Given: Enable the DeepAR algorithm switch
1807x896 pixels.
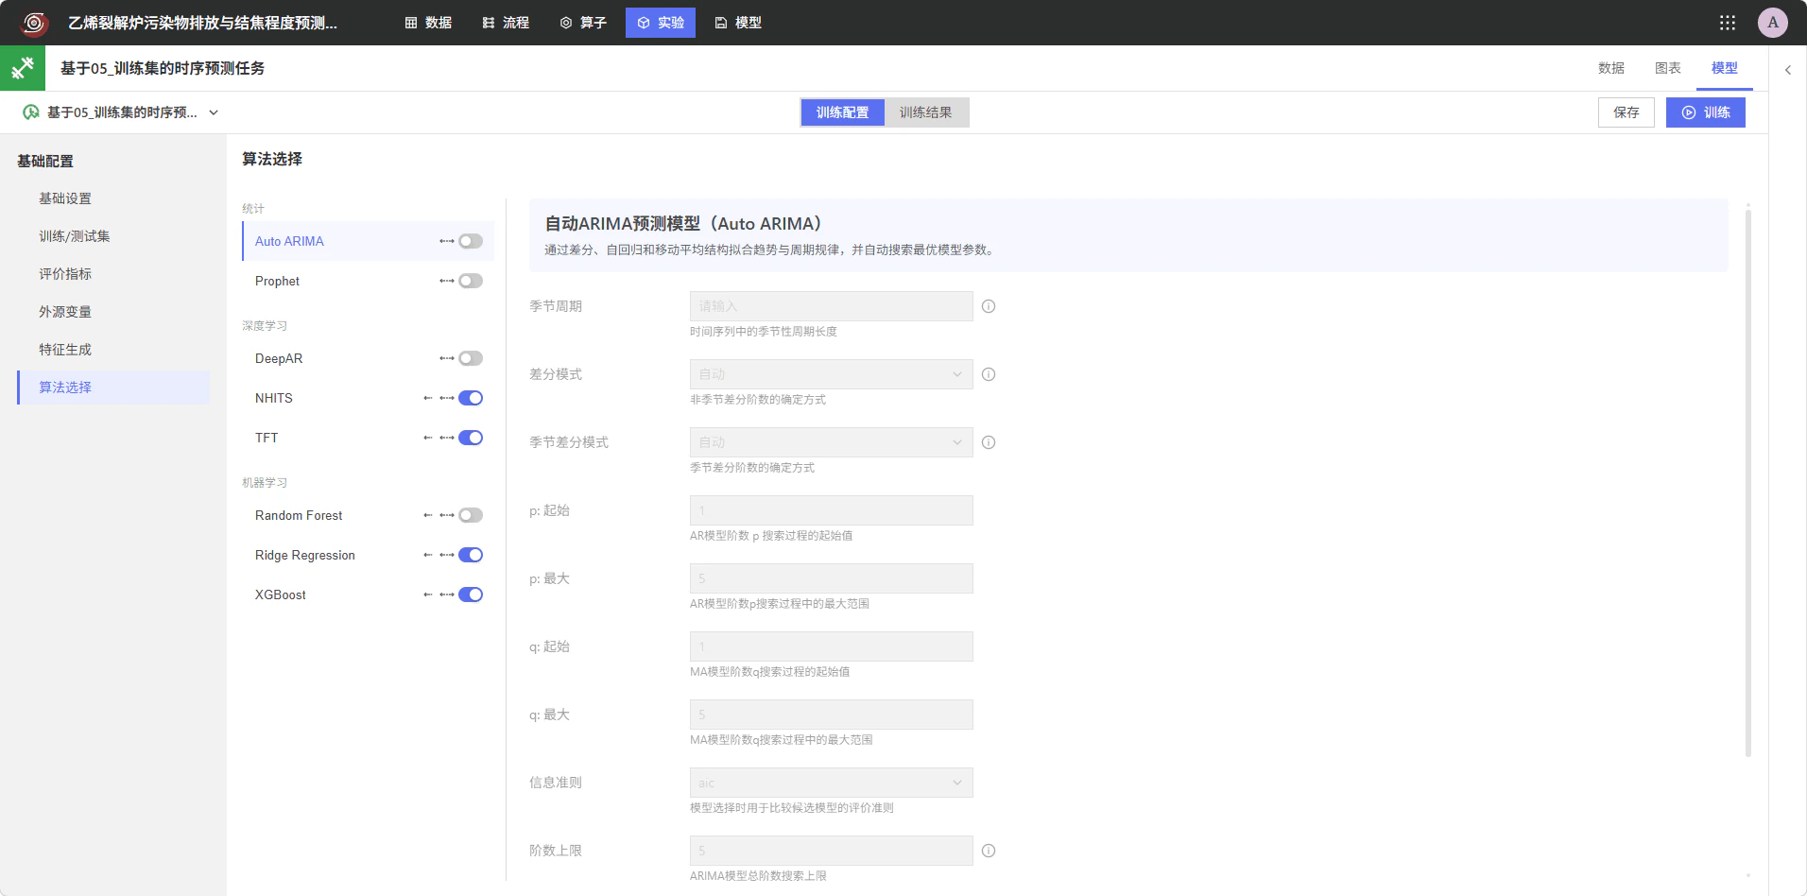Looking at the screenshot, I should point(471,358).
